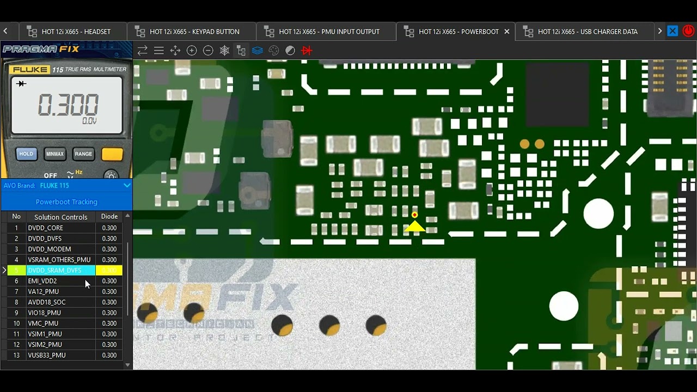Select the pan/move cross-arrows tool

(175, 51)
